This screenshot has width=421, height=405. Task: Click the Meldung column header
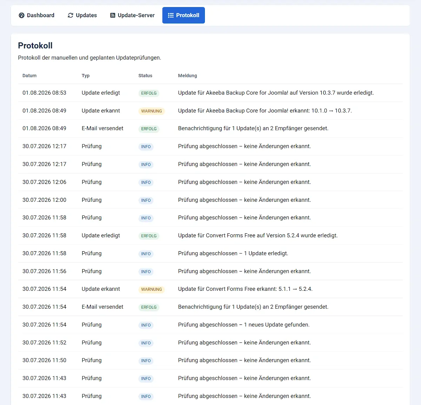(x=187, y=76)
